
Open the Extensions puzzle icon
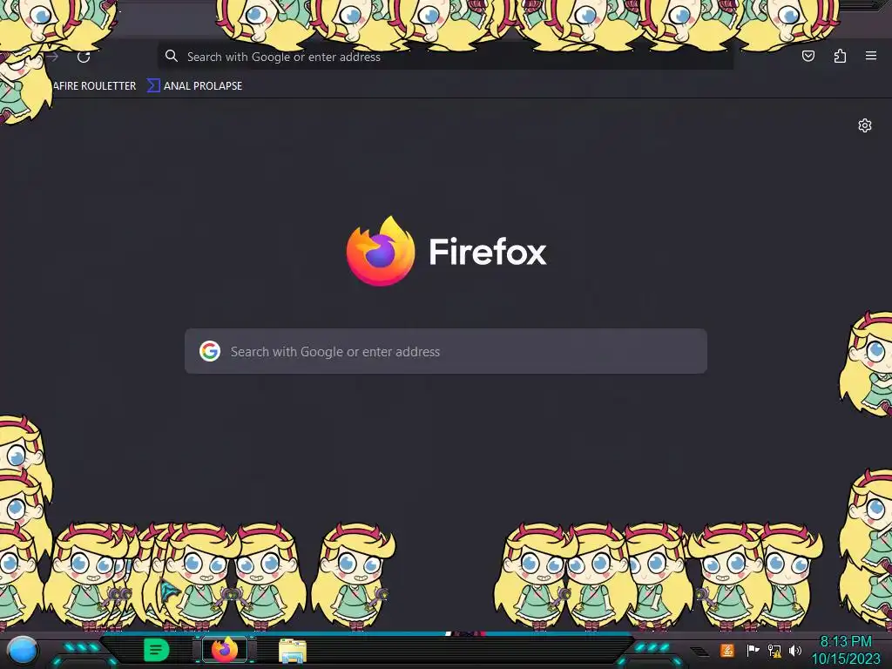[x=840, y=56]
